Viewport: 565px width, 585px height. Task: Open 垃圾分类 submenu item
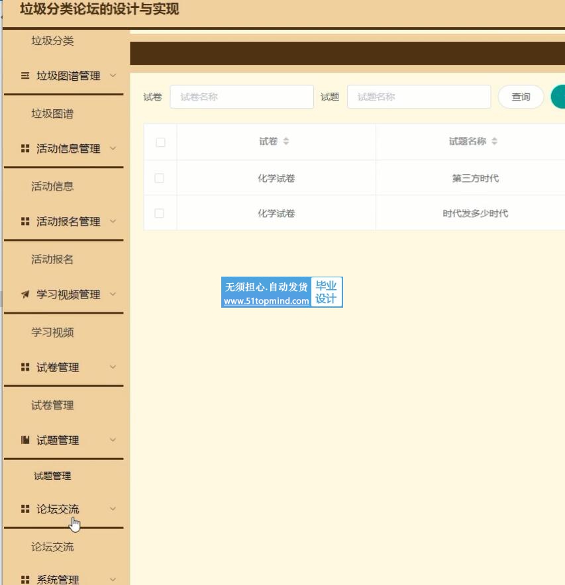coord(52,40)
